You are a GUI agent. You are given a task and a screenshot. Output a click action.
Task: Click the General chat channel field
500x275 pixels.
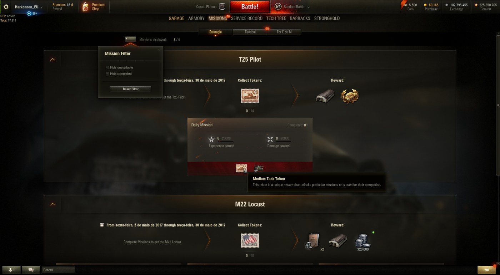pos(59,270)
